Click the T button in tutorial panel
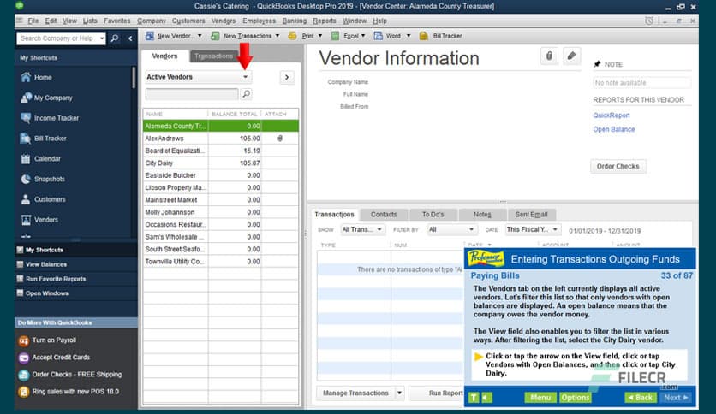The width and height of the screenshot is (716, 414). [474, 398]
